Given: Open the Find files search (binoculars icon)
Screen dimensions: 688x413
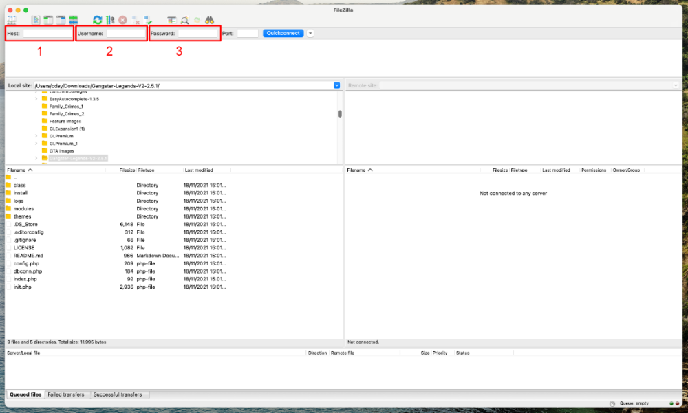Looking at the screenshot, I should [209, 20].
